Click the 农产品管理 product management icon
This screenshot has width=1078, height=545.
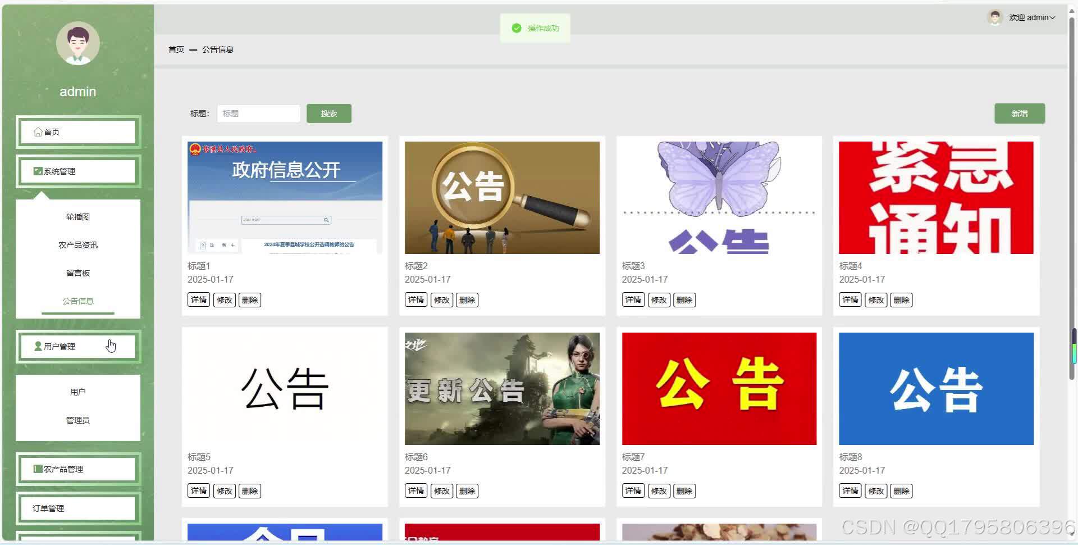(37, 469)
